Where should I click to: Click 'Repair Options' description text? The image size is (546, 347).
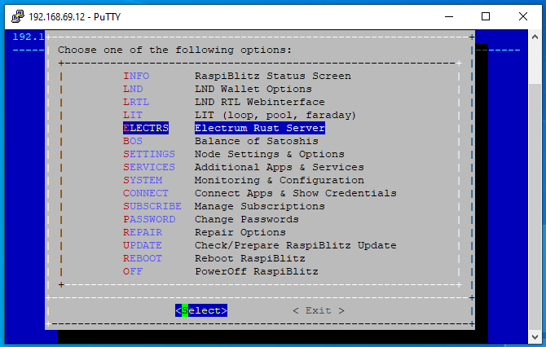click(x=240, y=232)
